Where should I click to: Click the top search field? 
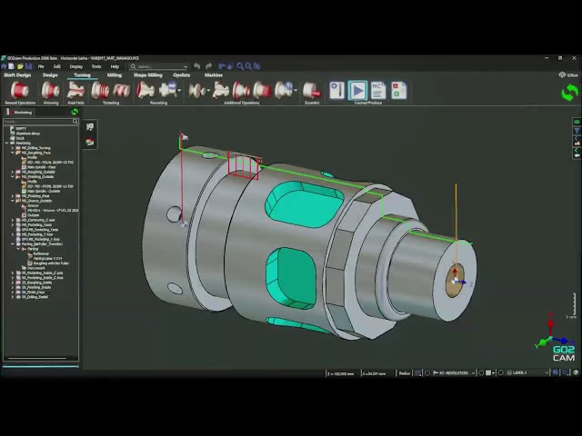pos(159,66)
